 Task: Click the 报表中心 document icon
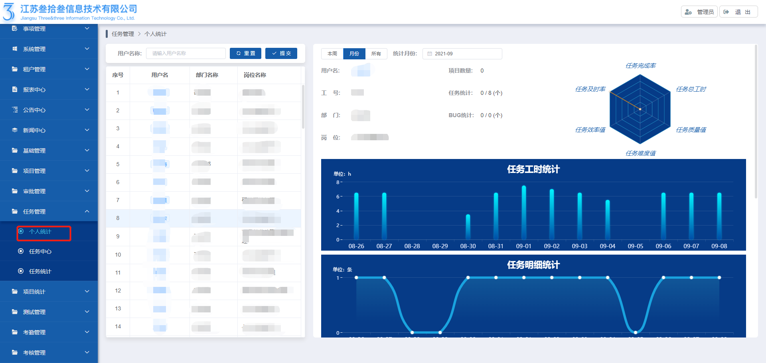click(x=15, y=89)
